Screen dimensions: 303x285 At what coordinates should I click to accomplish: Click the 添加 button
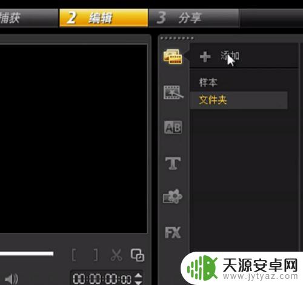coord(230,56)
